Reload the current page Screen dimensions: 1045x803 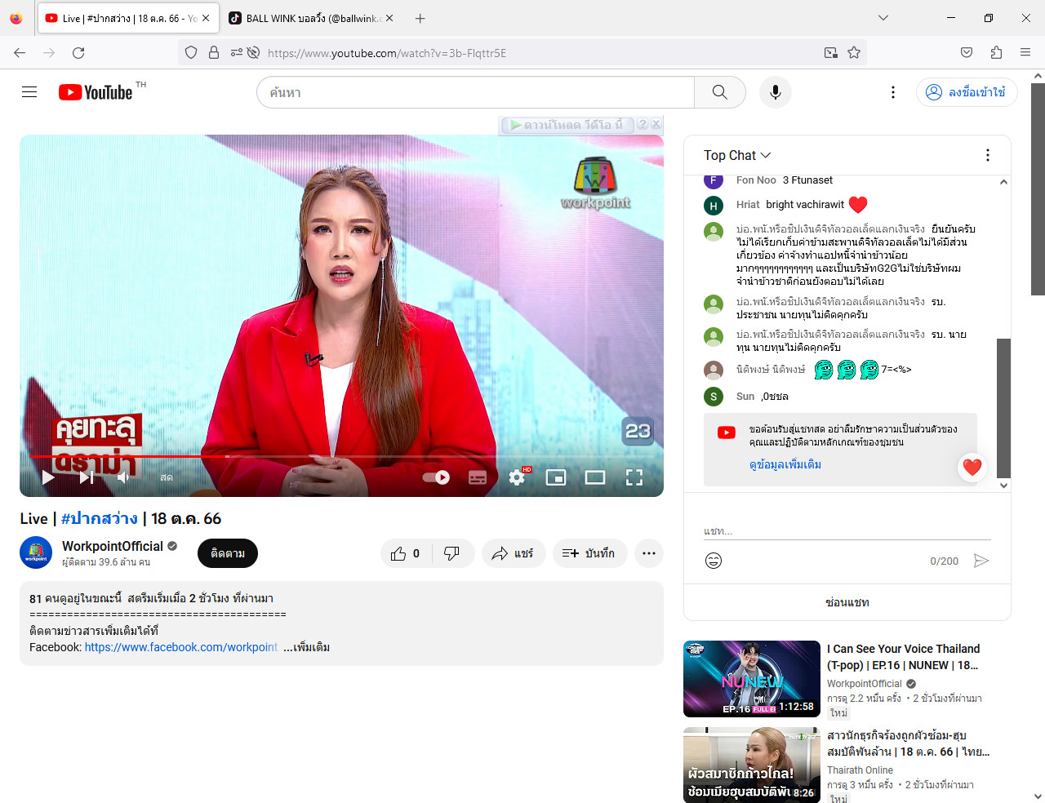(78, 52)
